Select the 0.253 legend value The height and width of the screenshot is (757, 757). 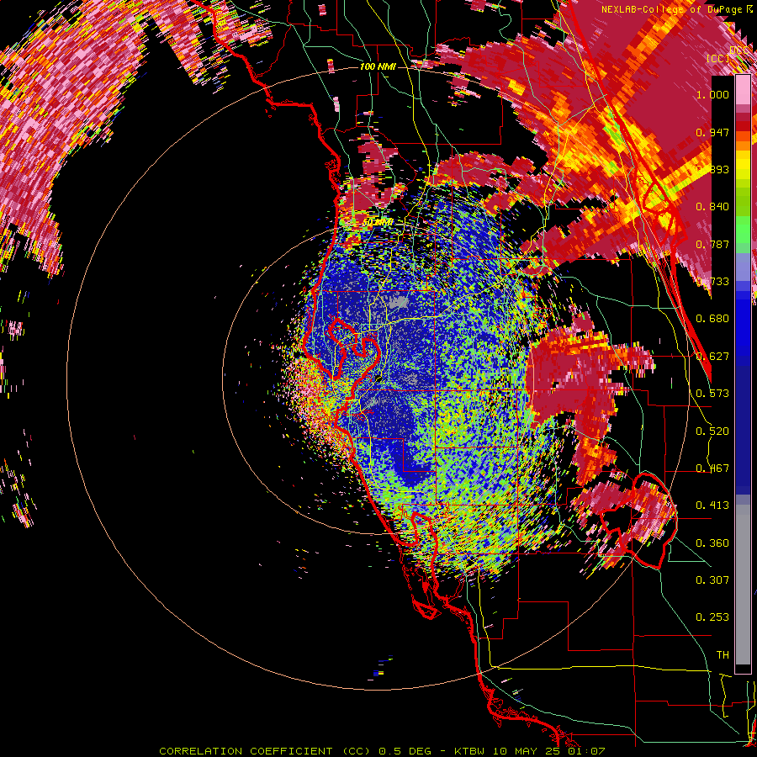[x=712, y=617]
